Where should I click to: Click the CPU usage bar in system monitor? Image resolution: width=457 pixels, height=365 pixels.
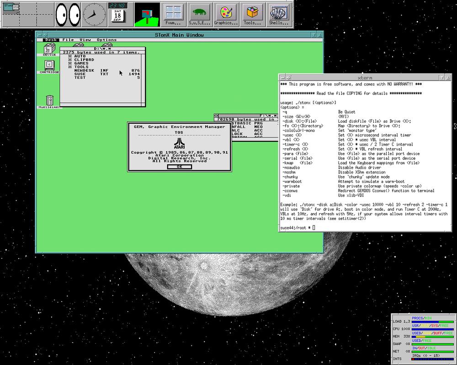(x=432, y=329)
